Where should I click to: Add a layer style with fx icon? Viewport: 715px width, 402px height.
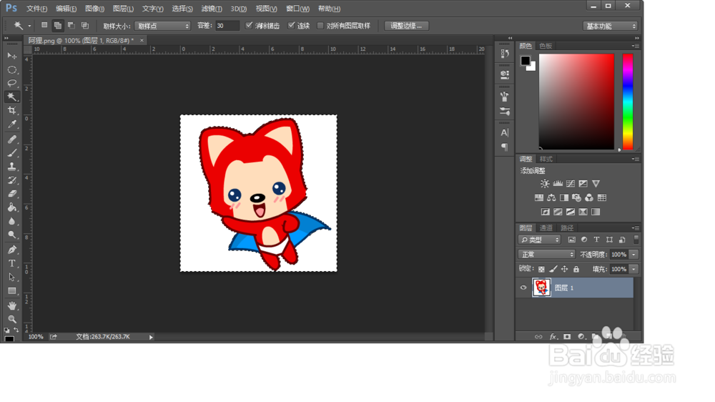click(x=553, y=337)
